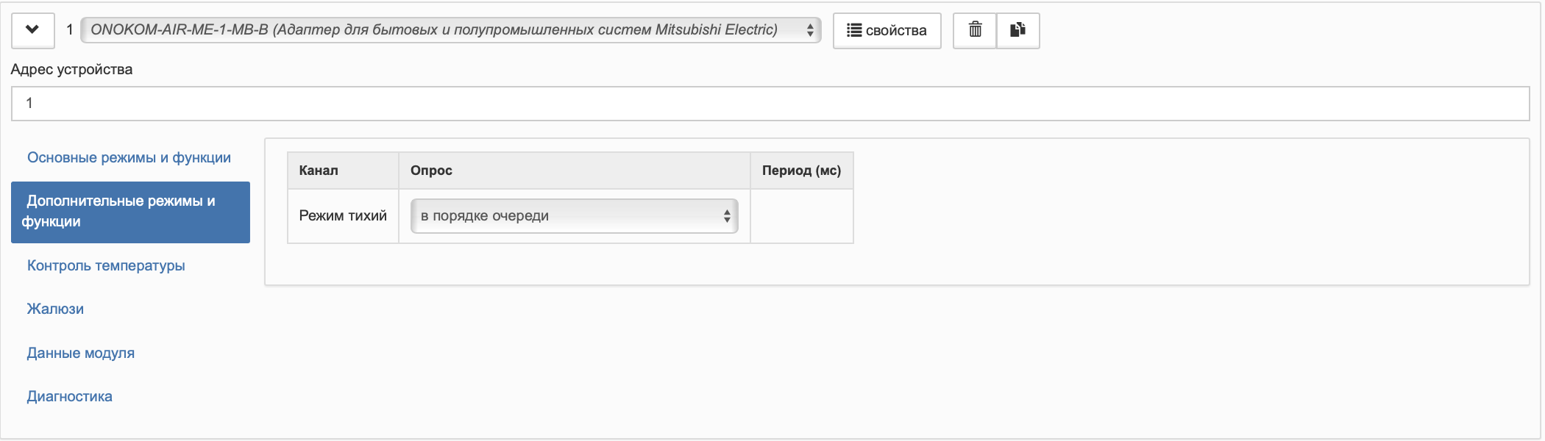Open the Диагностика tab
The height and width of the screenshot is (441, 1545).
pos(70,397)
